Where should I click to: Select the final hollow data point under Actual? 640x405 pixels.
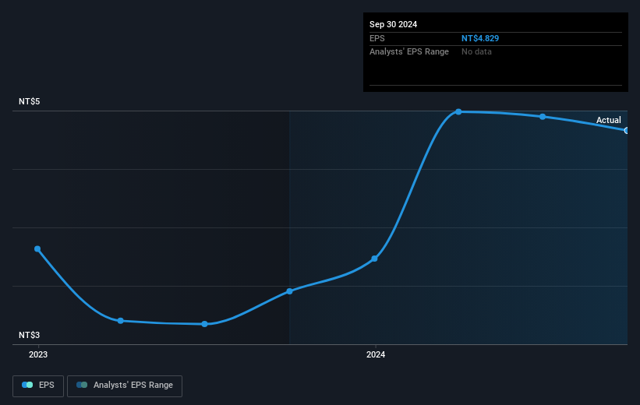click(627, 131)
